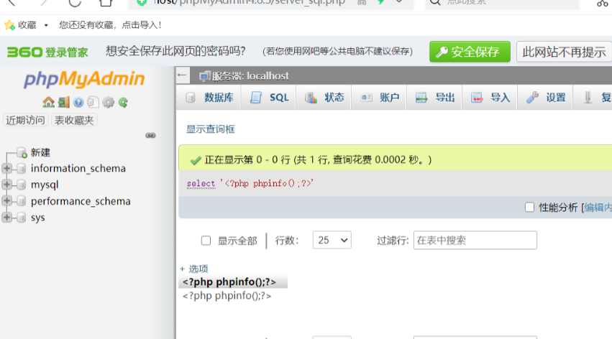Collapse navigation panel with left arrow

pos(182,75)
